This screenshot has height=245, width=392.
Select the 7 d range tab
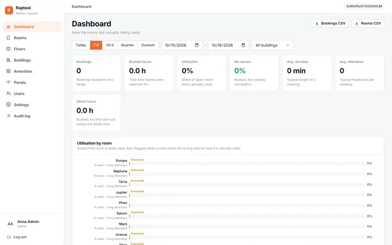[96, 45]
